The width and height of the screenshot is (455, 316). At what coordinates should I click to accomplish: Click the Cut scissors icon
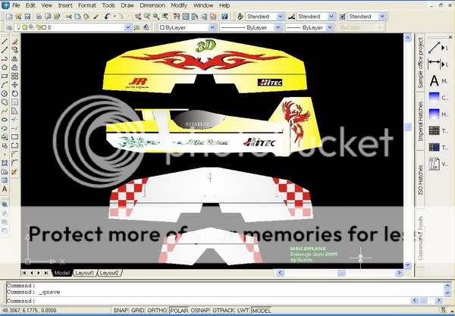68,17
